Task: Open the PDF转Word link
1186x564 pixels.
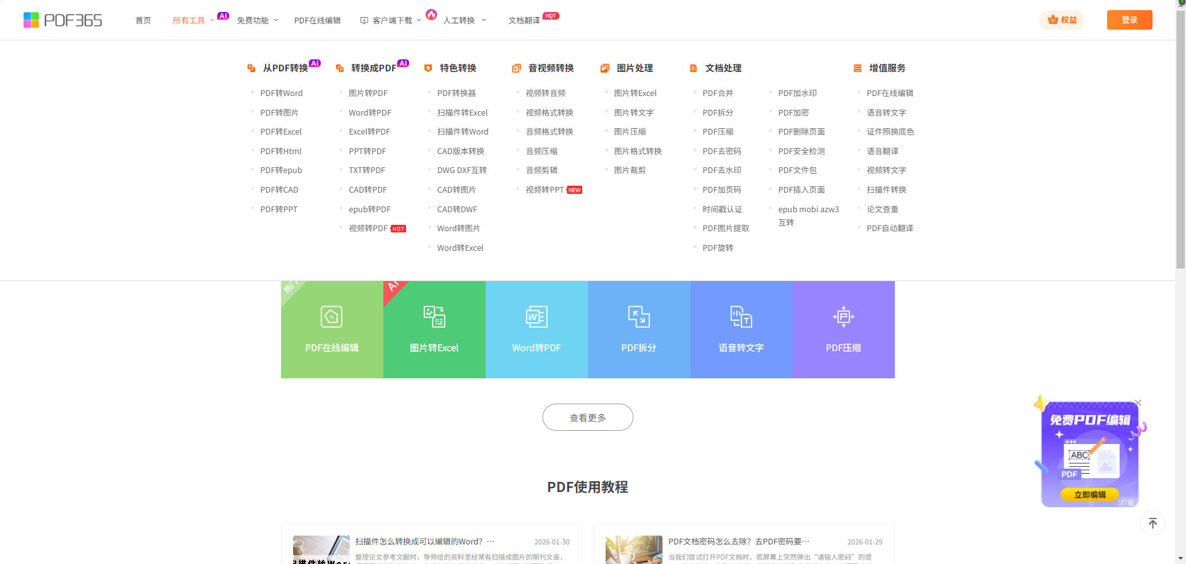Action: 281,93
